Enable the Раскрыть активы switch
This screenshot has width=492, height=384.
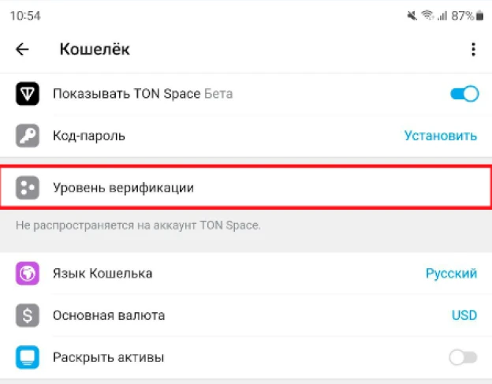(463, 357)
